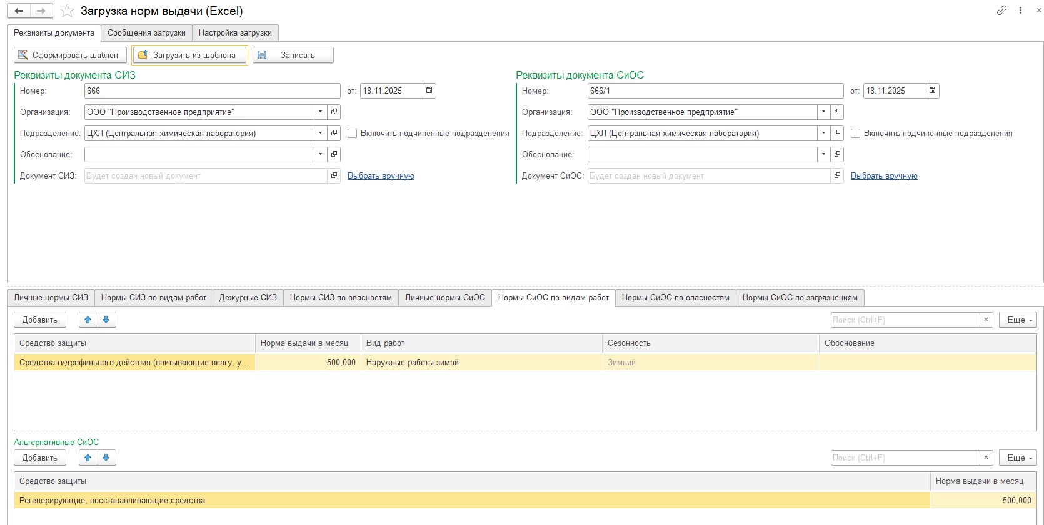The height and width of the screenshot is (525, 1044).
Task: Open the Еще menu above work types table
Action: 1017,320
